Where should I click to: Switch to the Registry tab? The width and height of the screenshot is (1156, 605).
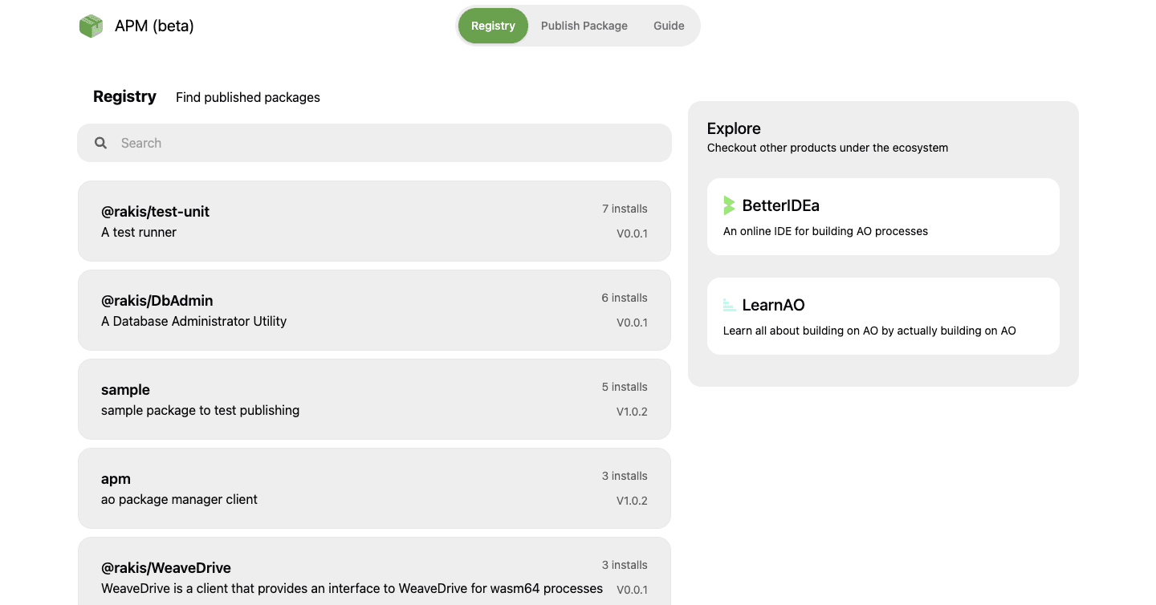click(493, 26)
